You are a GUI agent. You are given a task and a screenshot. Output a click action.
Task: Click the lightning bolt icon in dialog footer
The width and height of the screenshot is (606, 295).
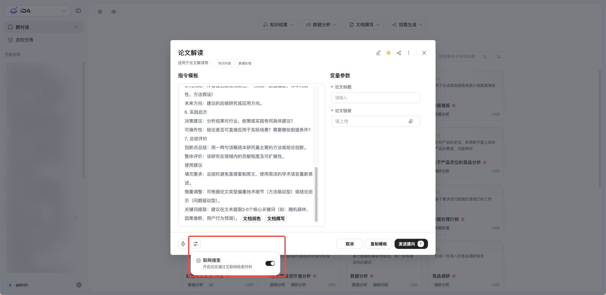(183, 244)
